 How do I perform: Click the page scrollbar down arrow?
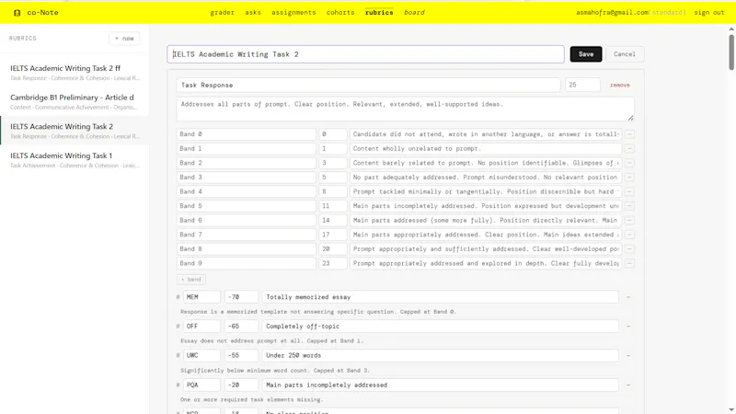point(731,410)
